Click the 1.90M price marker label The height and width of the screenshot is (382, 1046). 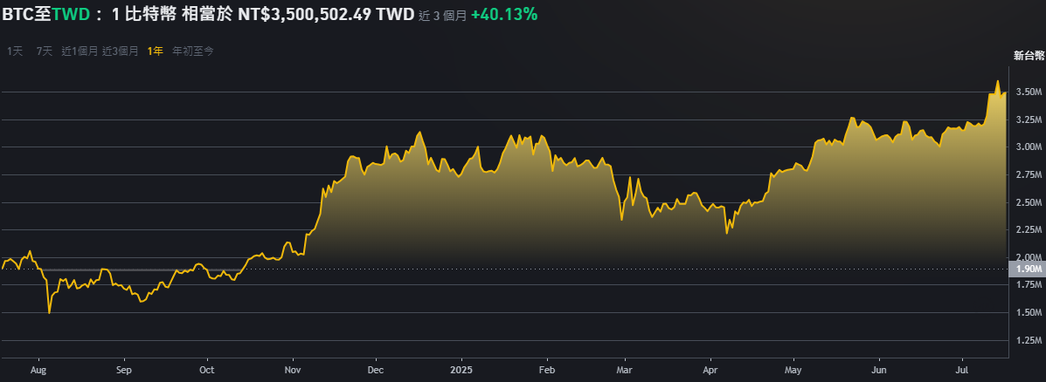coord(1028,269)
